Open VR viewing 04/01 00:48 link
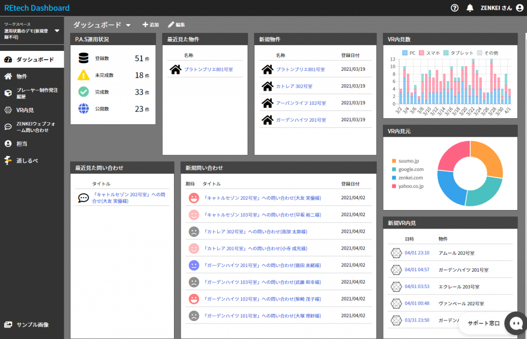527x339 pixels. click(x=417, y=303)
